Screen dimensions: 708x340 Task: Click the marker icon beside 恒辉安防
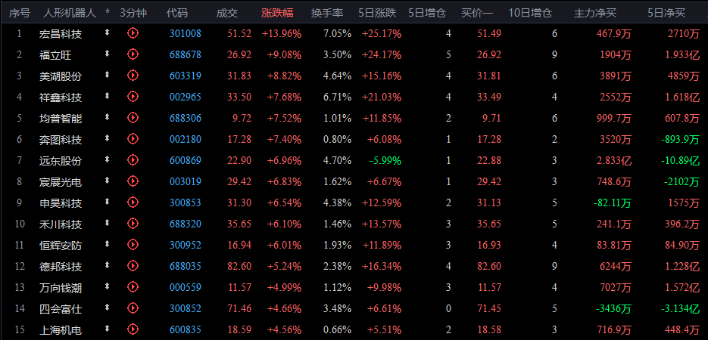click(107, 243)
